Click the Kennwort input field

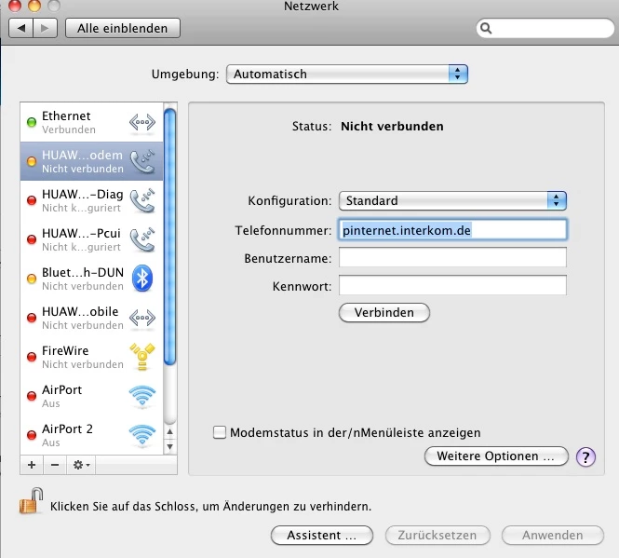point(452,285)
